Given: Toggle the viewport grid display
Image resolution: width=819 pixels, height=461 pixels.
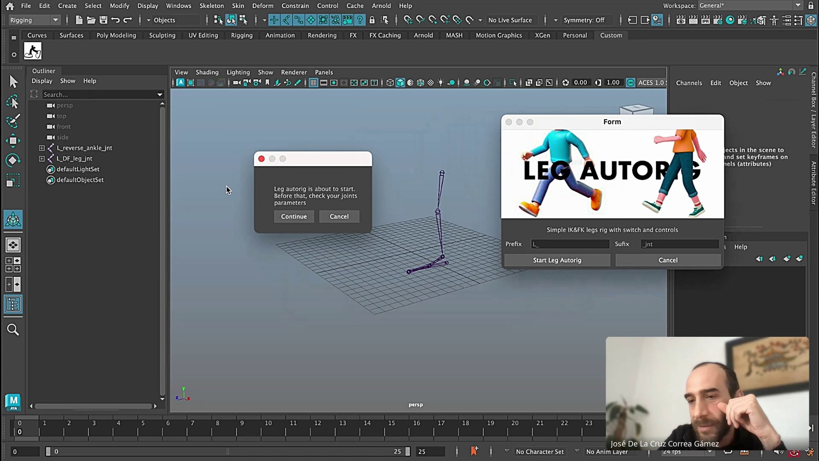Looking at the screenshot, I should tap(314, 83).
